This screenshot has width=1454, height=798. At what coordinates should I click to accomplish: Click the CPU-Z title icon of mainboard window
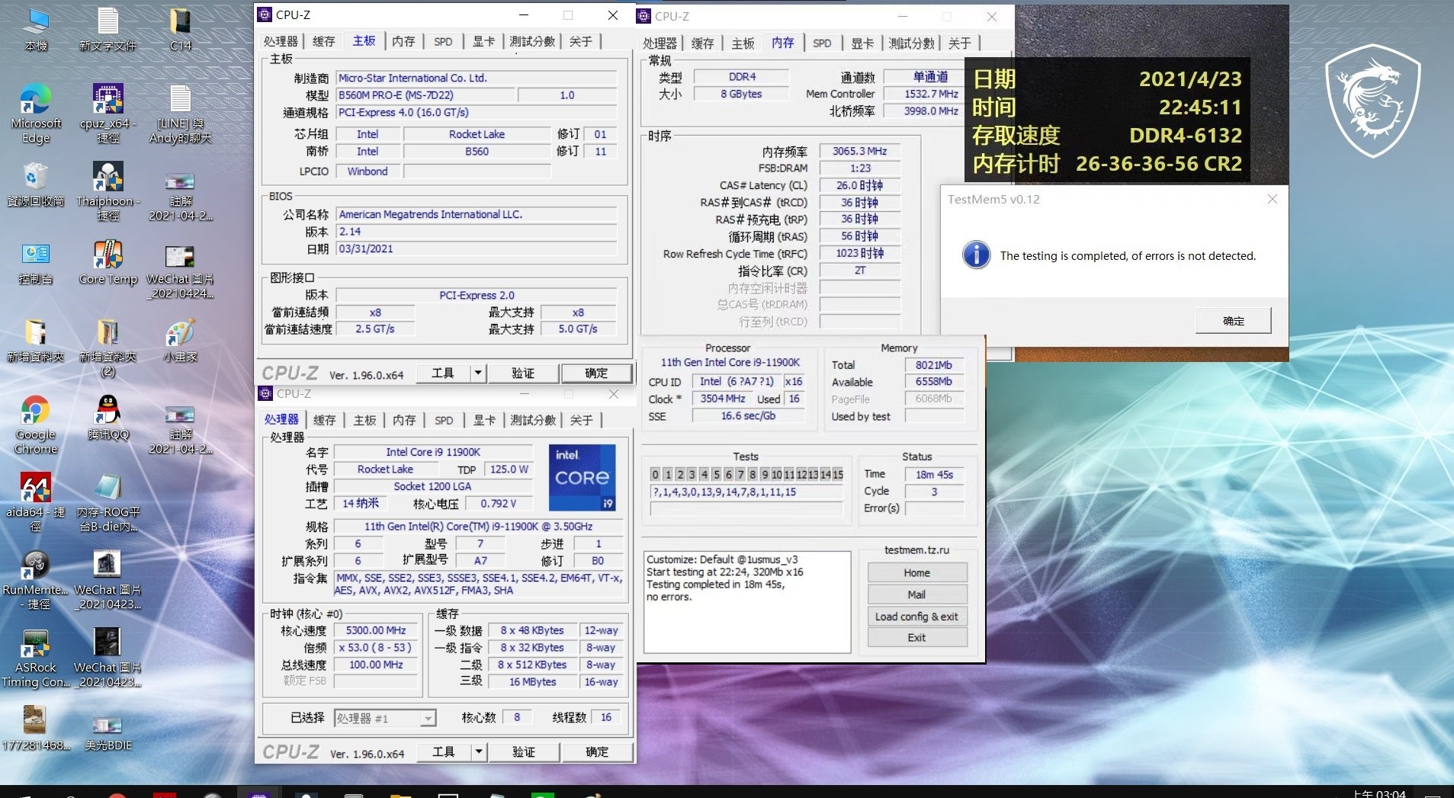point(265,14)
